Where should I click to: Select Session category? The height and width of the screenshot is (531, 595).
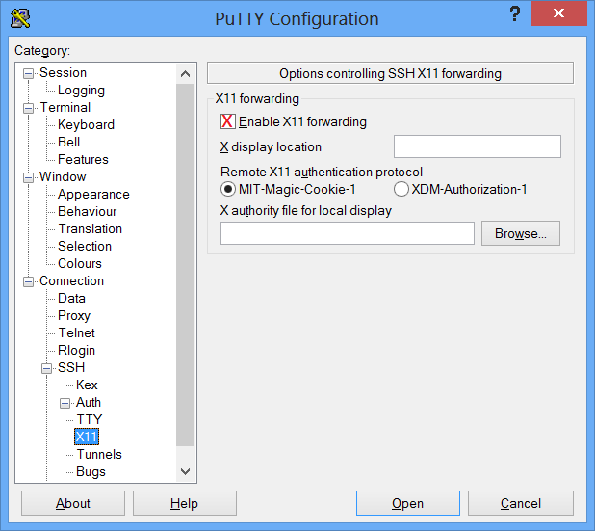tap(63, 72)
